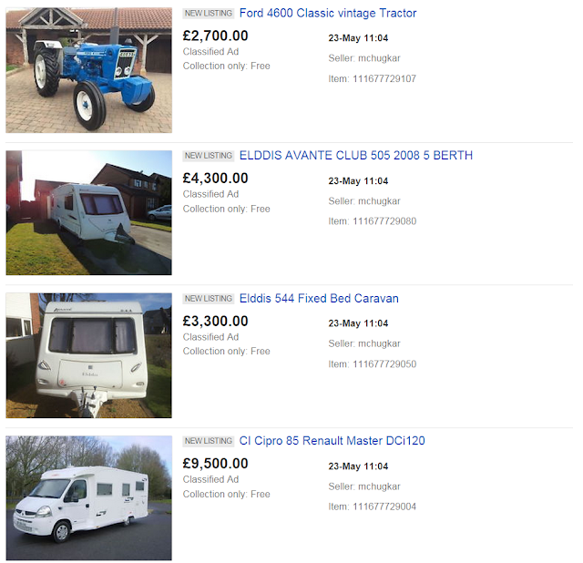The image size is (583, 563).
Task: Click the £9,500.00 price of the motorhome
Action: pos(215,464)
